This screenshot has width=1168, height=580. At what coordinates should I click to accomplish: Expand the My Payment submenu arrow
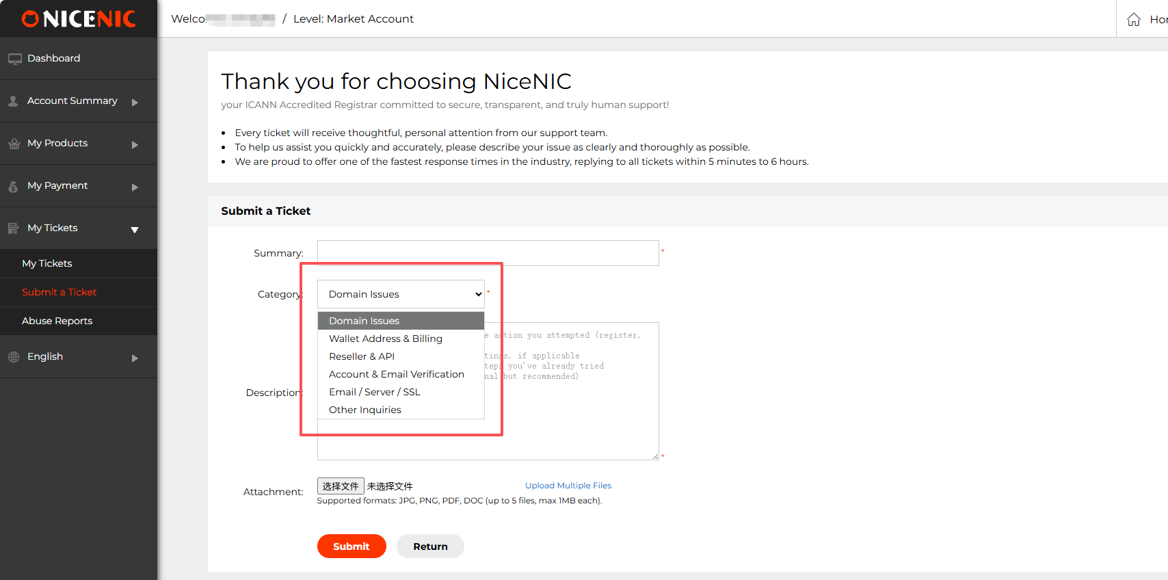(135, 187)
